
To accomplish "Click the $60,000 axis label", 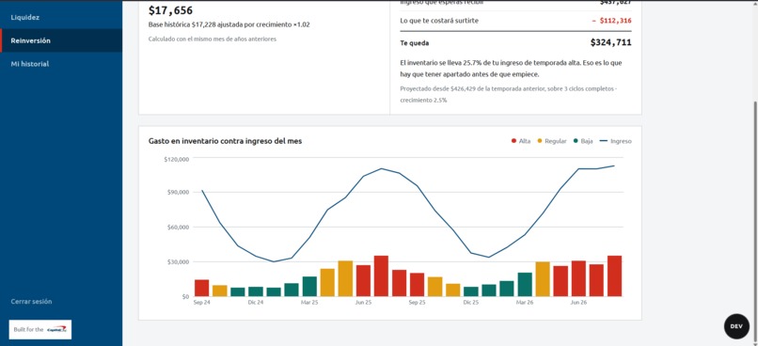I will [x=178, y=228].
